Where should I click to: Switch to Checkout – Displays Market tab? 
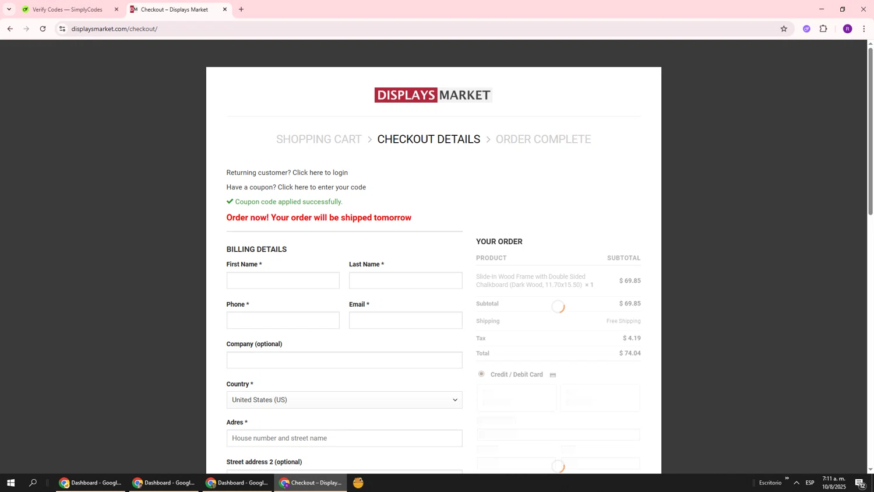[x=175, y=9]
